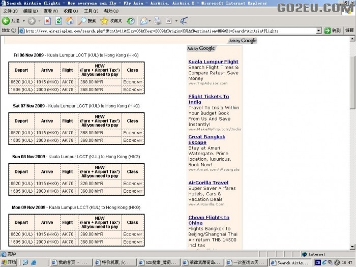Screen dimensions: 356x267
Task: Click the Internet zone globe icon
Action: click(x=305, y=254)
